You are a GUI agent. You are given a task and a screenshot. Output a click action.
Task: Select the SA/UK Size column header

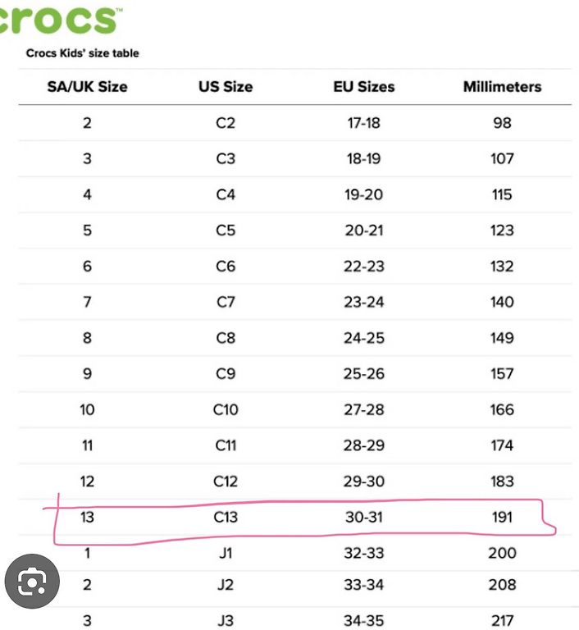(x=87, y=87)
